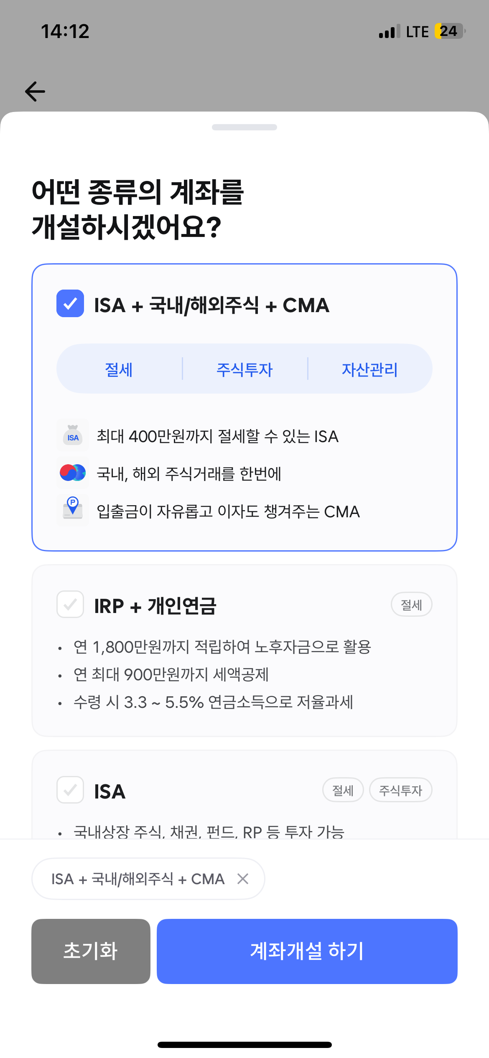Select the 절세 segment in selected card
489x1058 pixels.
tap(119, 369)
